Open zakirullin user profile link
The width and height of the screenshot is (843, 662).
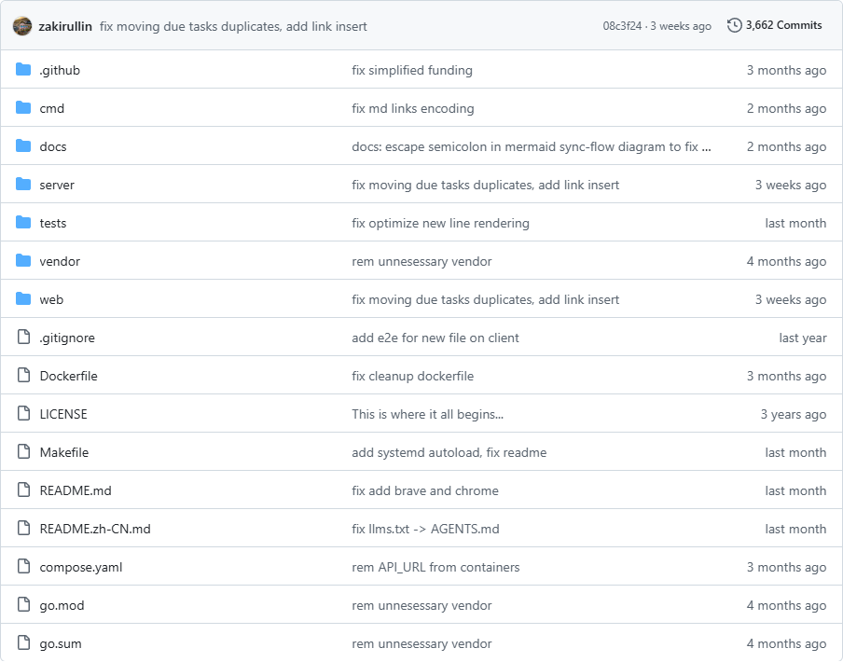click(x=65, y=26)
